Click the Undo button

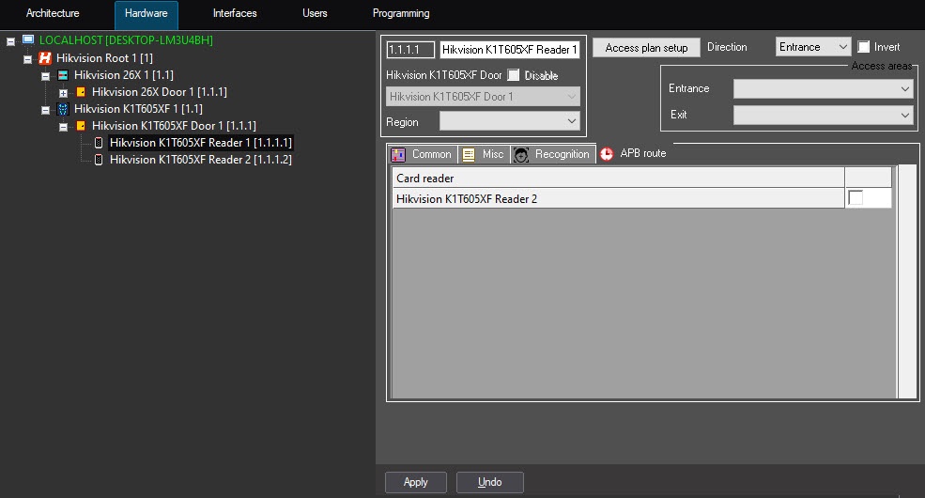[489, 482]
